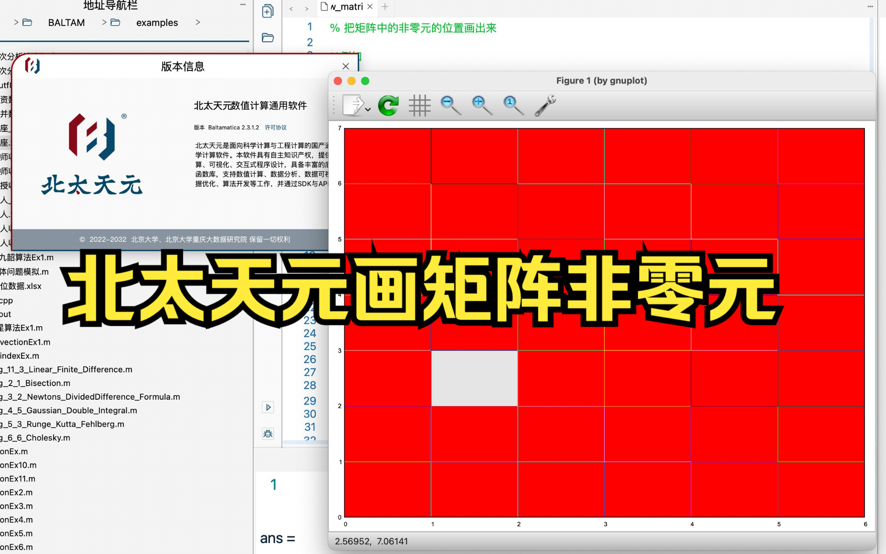Image resolution: width=886 pixels, height=554 pixels.
Task: Click the BALTAM breadcrumb folder
Action: click(x=66, y=22)
